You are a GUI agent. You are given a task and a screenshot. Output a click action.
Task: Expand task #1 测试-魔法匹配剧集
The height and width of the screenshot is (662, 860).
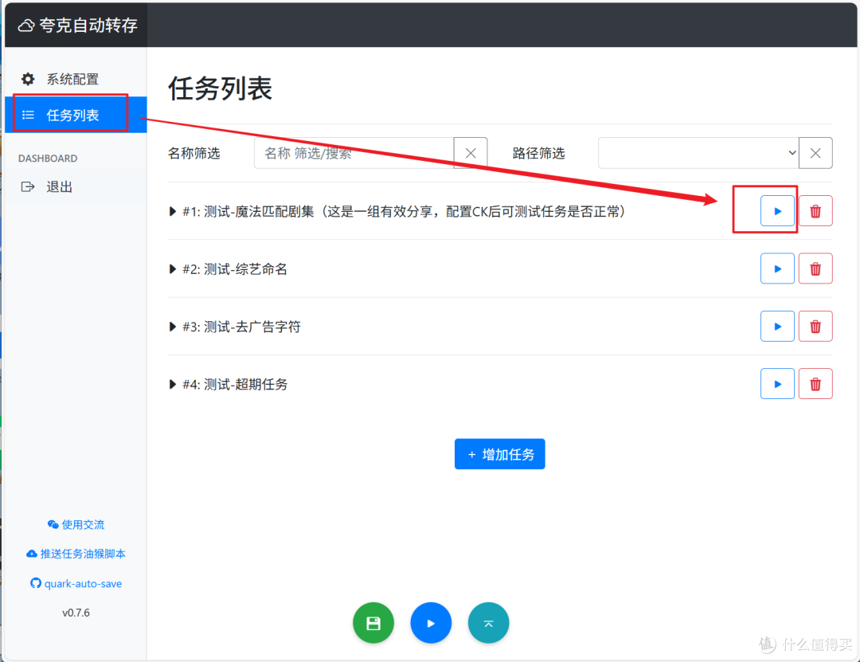point(172,211)
